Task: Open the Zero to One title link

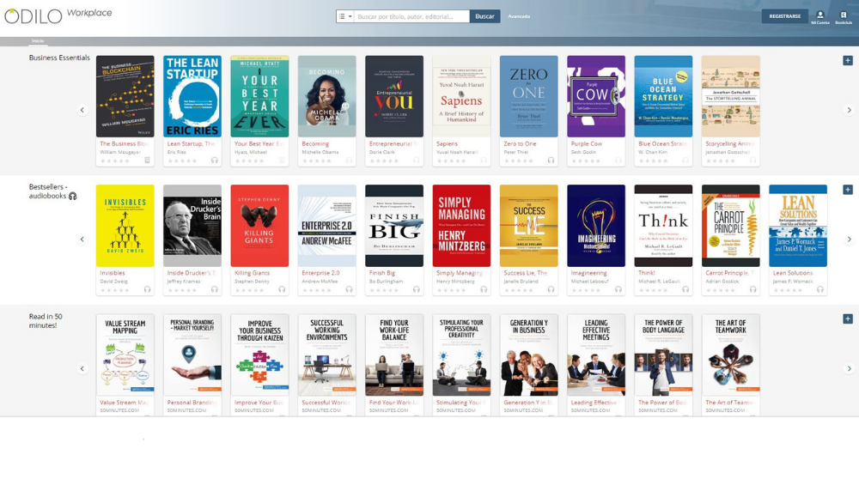Action: [x=520, y=144]
